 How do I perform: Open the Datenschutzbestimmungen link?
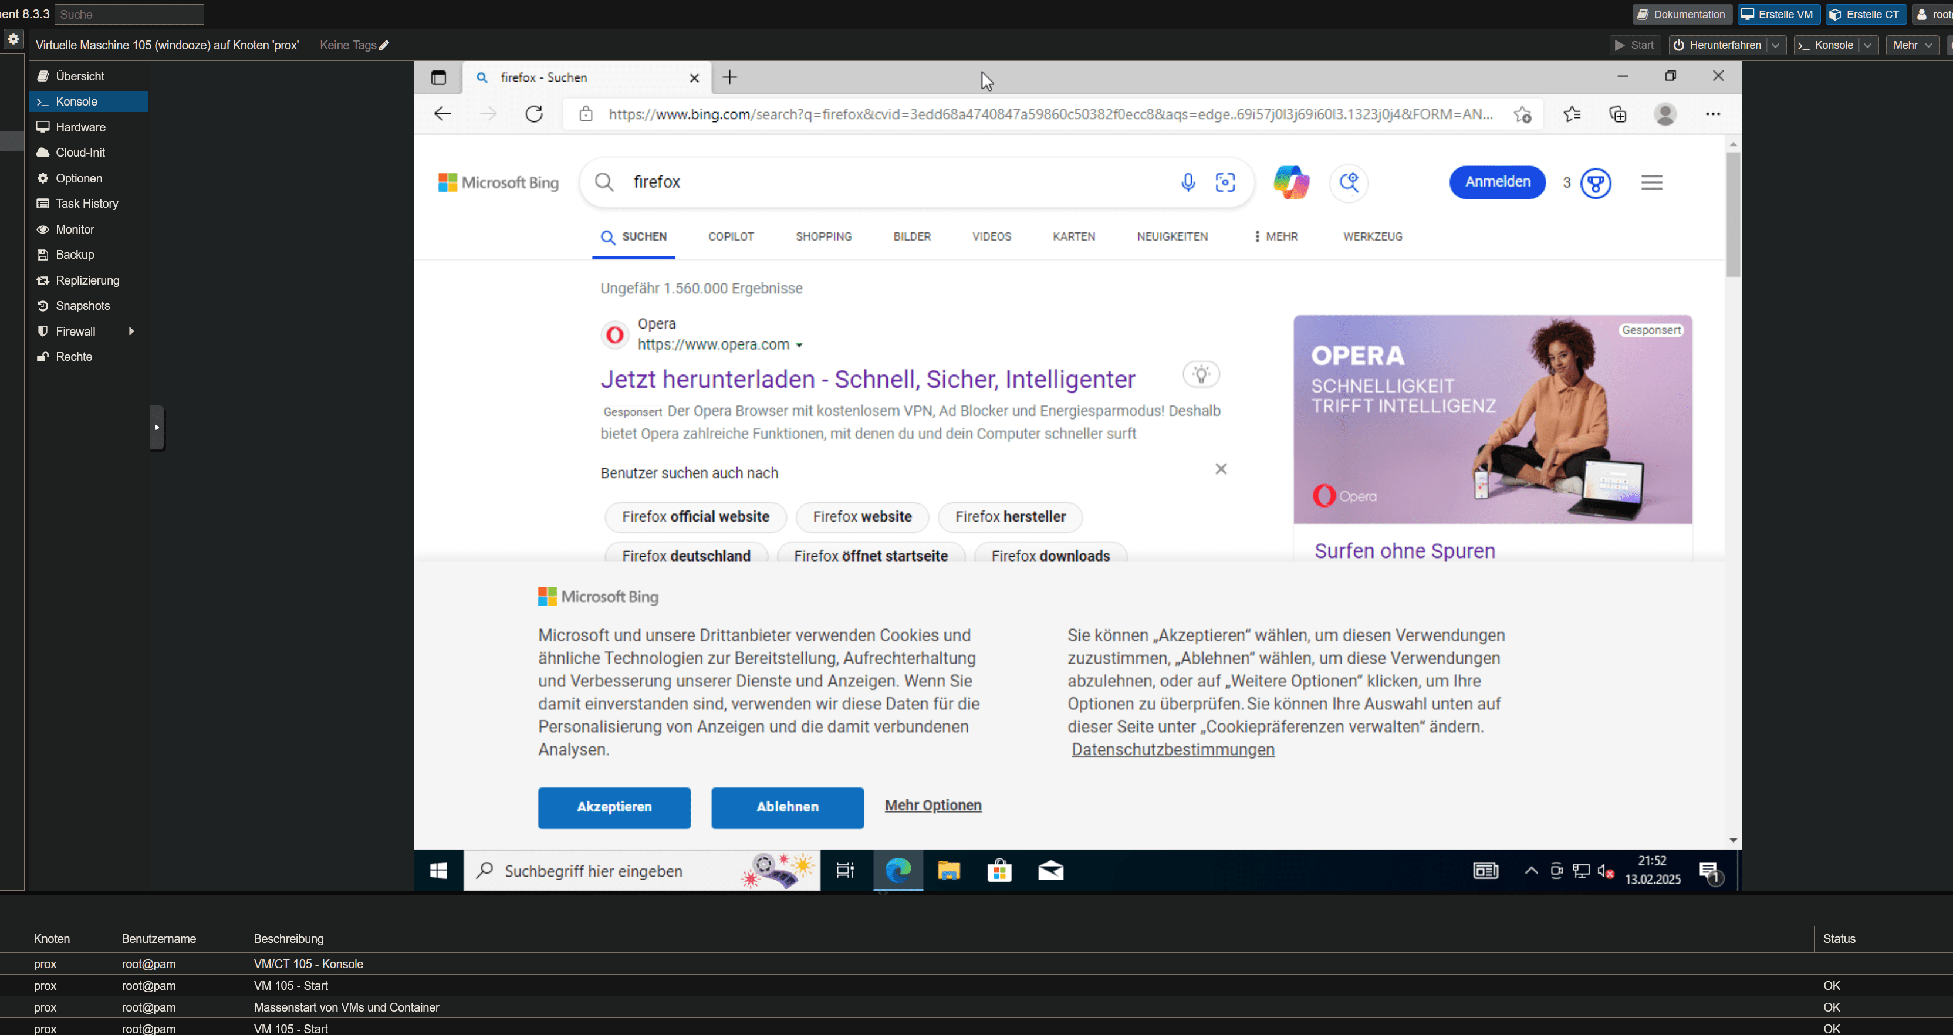[x=1173, y=749]
